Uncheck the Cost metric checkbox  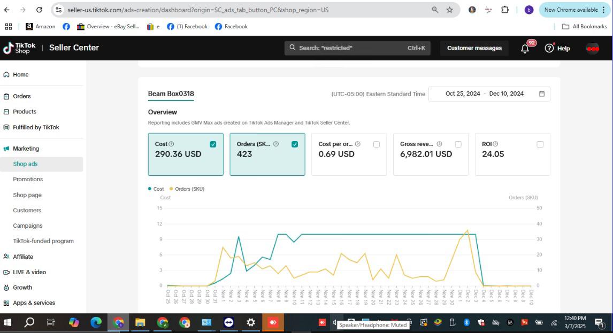(213, 144)
